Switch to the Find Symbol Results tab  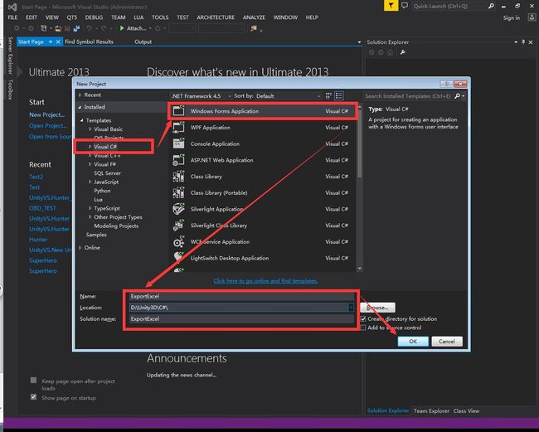(89, 41)
